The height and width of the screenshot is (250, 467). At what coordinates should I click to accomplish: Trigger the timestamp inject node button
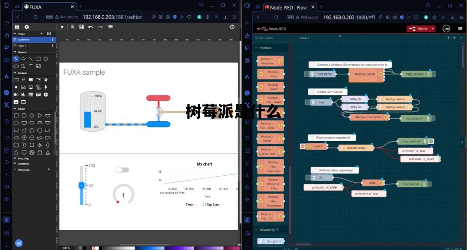coord(307,74)
